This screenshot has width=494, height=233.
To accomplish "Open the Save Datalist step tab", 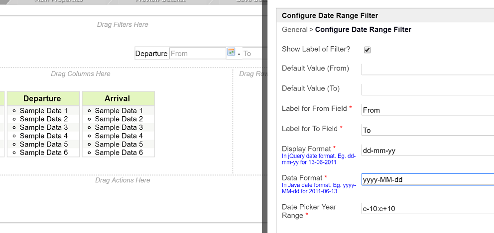I will (x=249, y=1).
